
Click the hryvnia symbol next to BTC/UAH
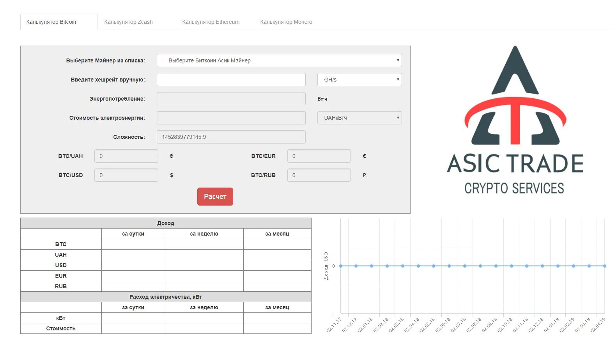click(x=171, y=156)
